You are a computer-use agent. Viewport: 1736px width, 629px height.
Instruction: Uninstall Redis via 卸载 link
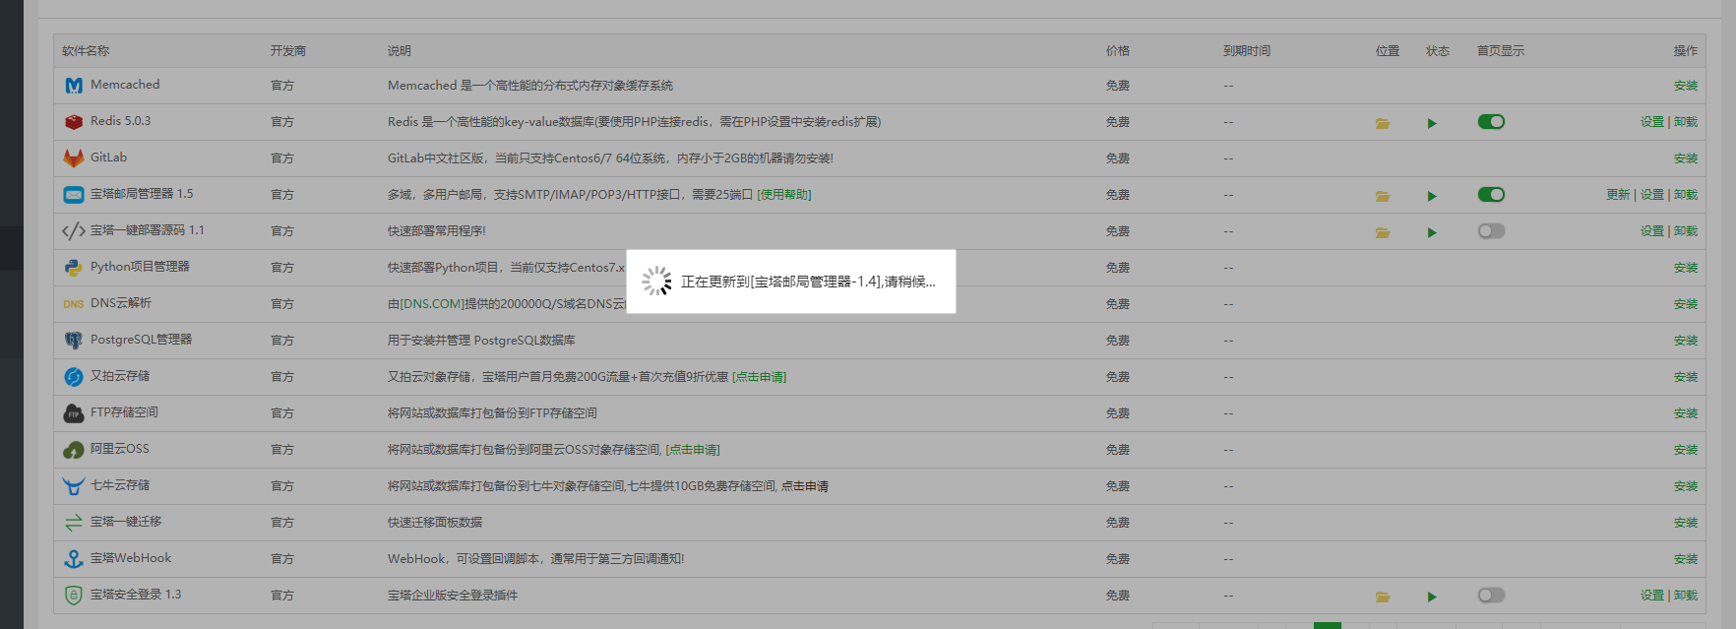[x=1686, y=122]
